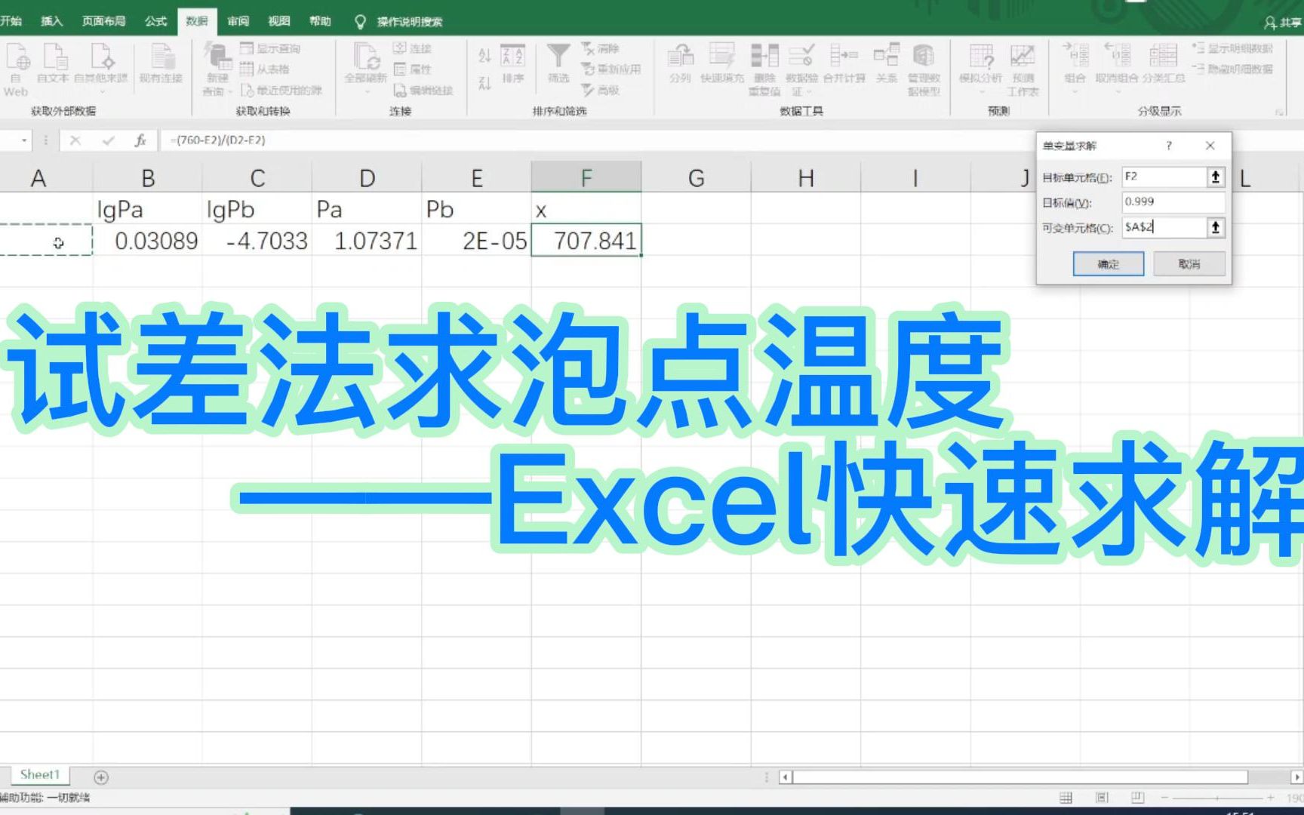Switch to the Formulas (公式) tab
The width and height of the screenshot is (1304, 815).
(x=155, y=21)
